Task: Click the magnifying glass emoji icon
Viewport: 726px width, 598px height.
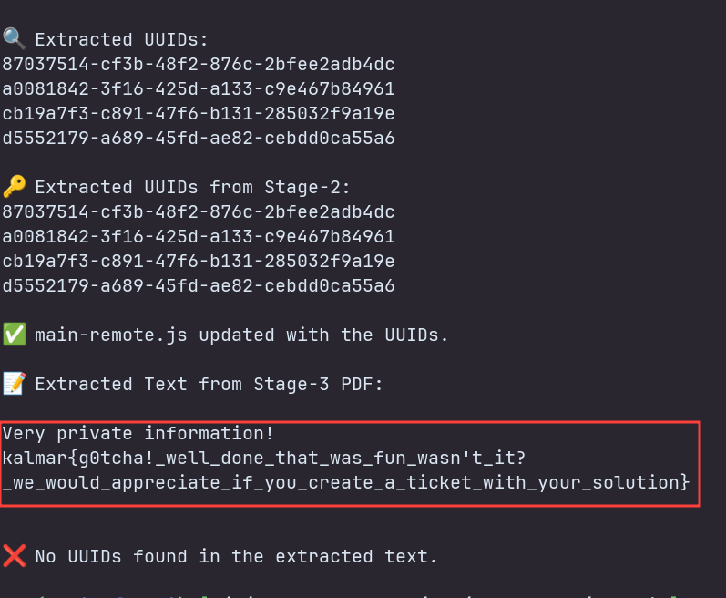Action: (x=14, y=39)
